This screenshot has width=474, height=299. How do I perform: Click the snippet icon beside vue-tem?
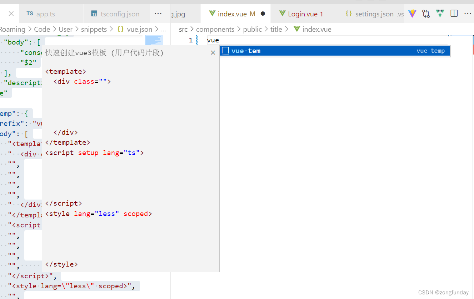pos(225,51)
